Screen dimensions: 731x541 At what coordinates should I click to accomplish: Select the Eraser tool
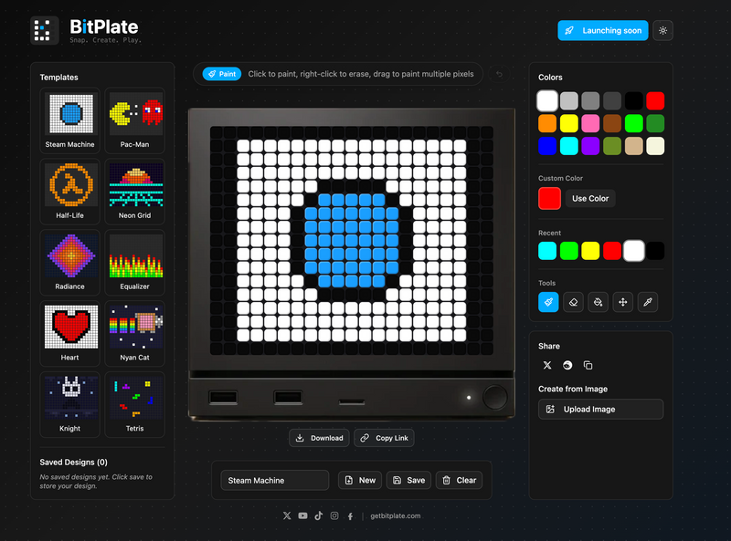pyautogui.click(x=573, y=302)
